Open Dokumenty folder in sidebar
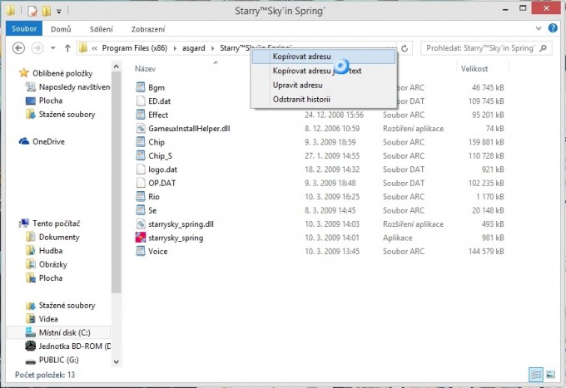 pos(59,237)
